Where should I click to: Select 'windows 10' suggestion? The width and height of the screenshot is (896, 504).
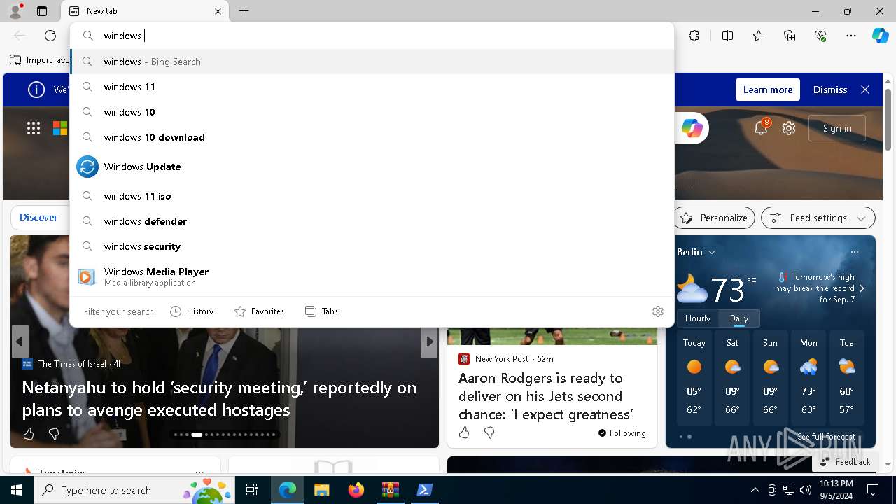coord(372,112)
